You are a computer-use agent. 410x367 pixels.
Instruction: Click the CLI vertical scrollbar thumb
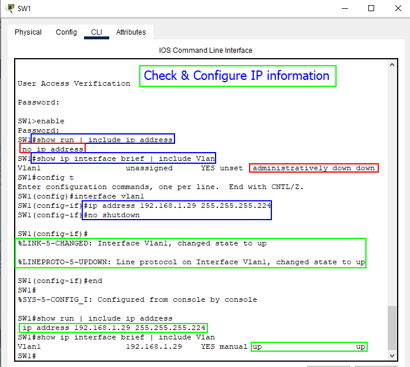point(392,328)
